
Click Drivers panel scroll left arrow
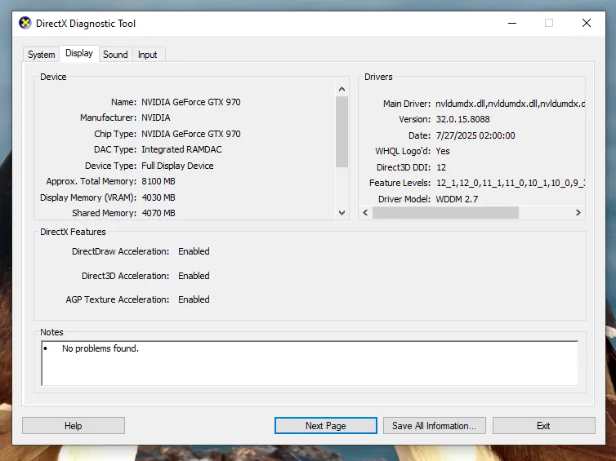[365, 213]
